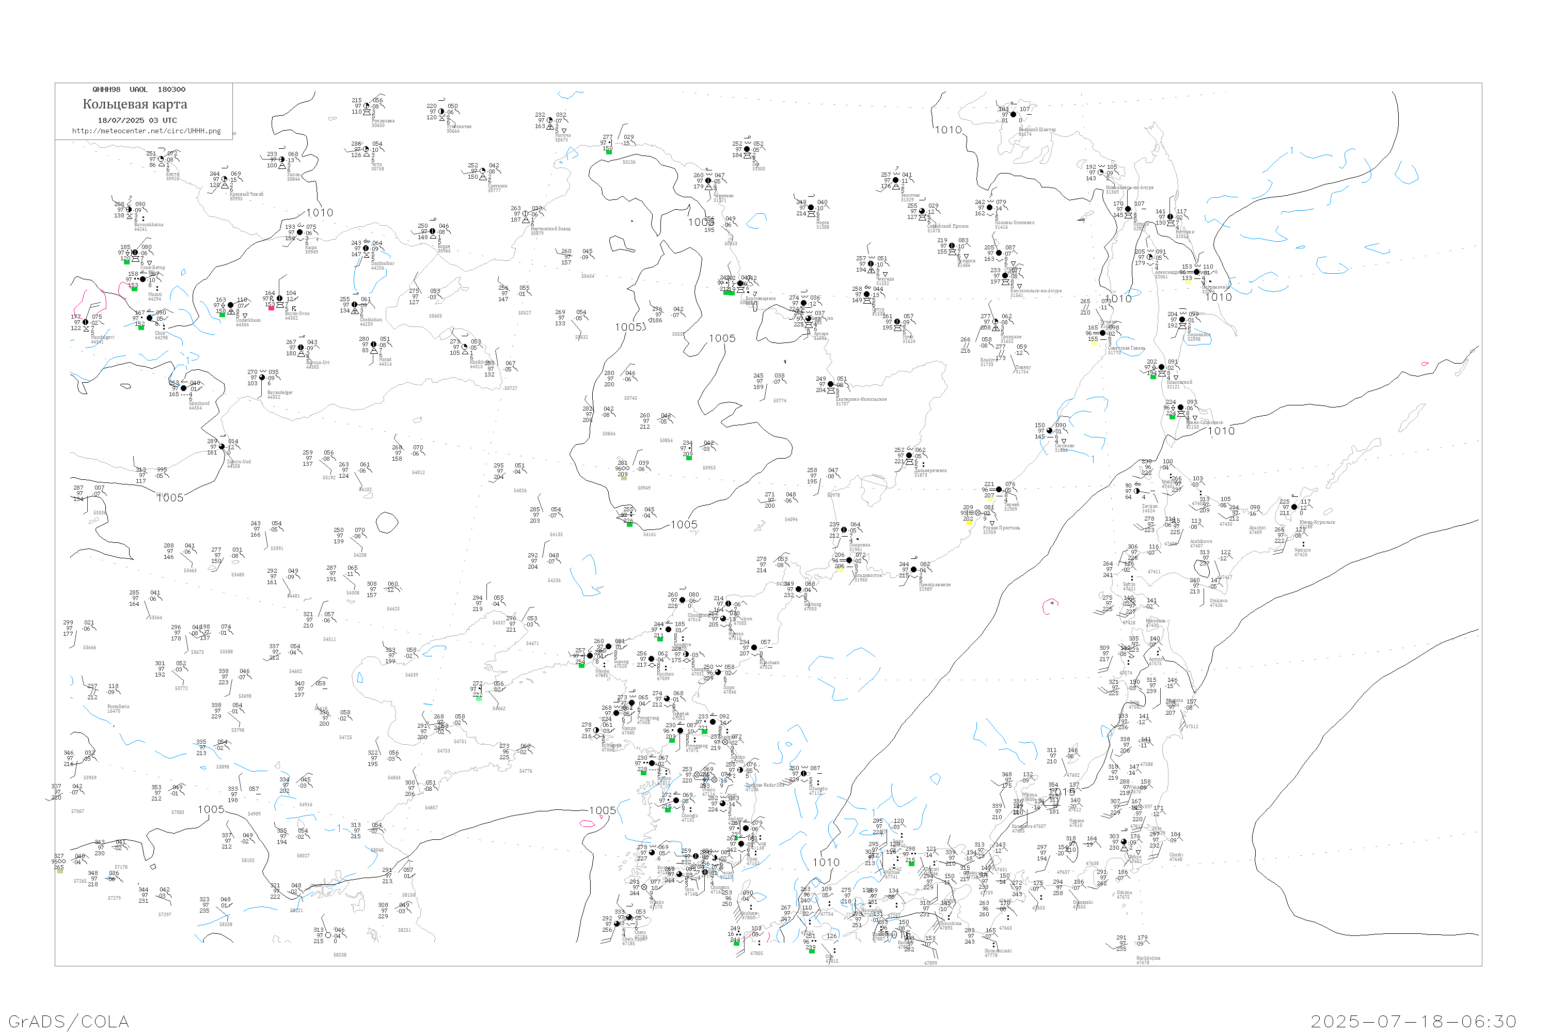
Task: Click the Ullungdo 47115 station circle
Action: pos(803,773)
